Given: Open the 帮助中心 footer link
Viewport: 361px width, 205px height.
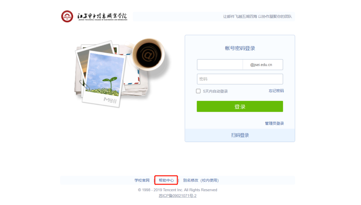Looking at the screenshot, I should tap(166, 180).
